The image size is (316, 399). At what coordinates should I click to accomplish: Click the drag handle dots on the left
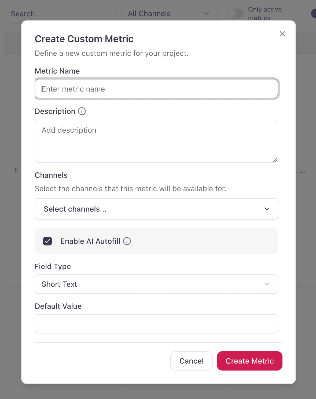click(x=16, y=170)
